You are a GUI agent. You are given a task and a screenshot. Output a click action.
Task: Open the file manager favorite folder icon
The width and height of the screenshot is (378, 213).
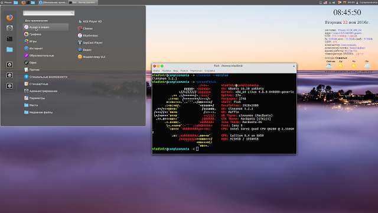coord(9,50)
